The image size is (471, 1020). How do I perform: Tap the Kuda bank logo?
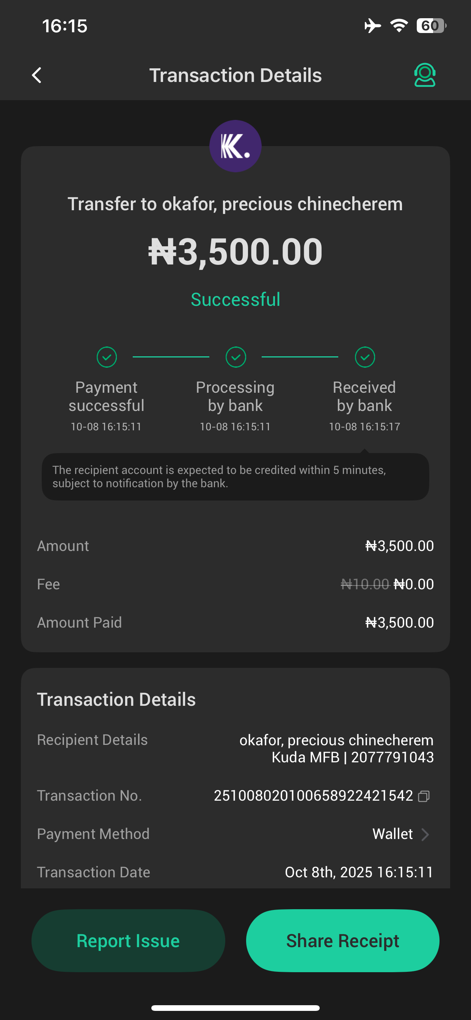click(x=235, y=146)
